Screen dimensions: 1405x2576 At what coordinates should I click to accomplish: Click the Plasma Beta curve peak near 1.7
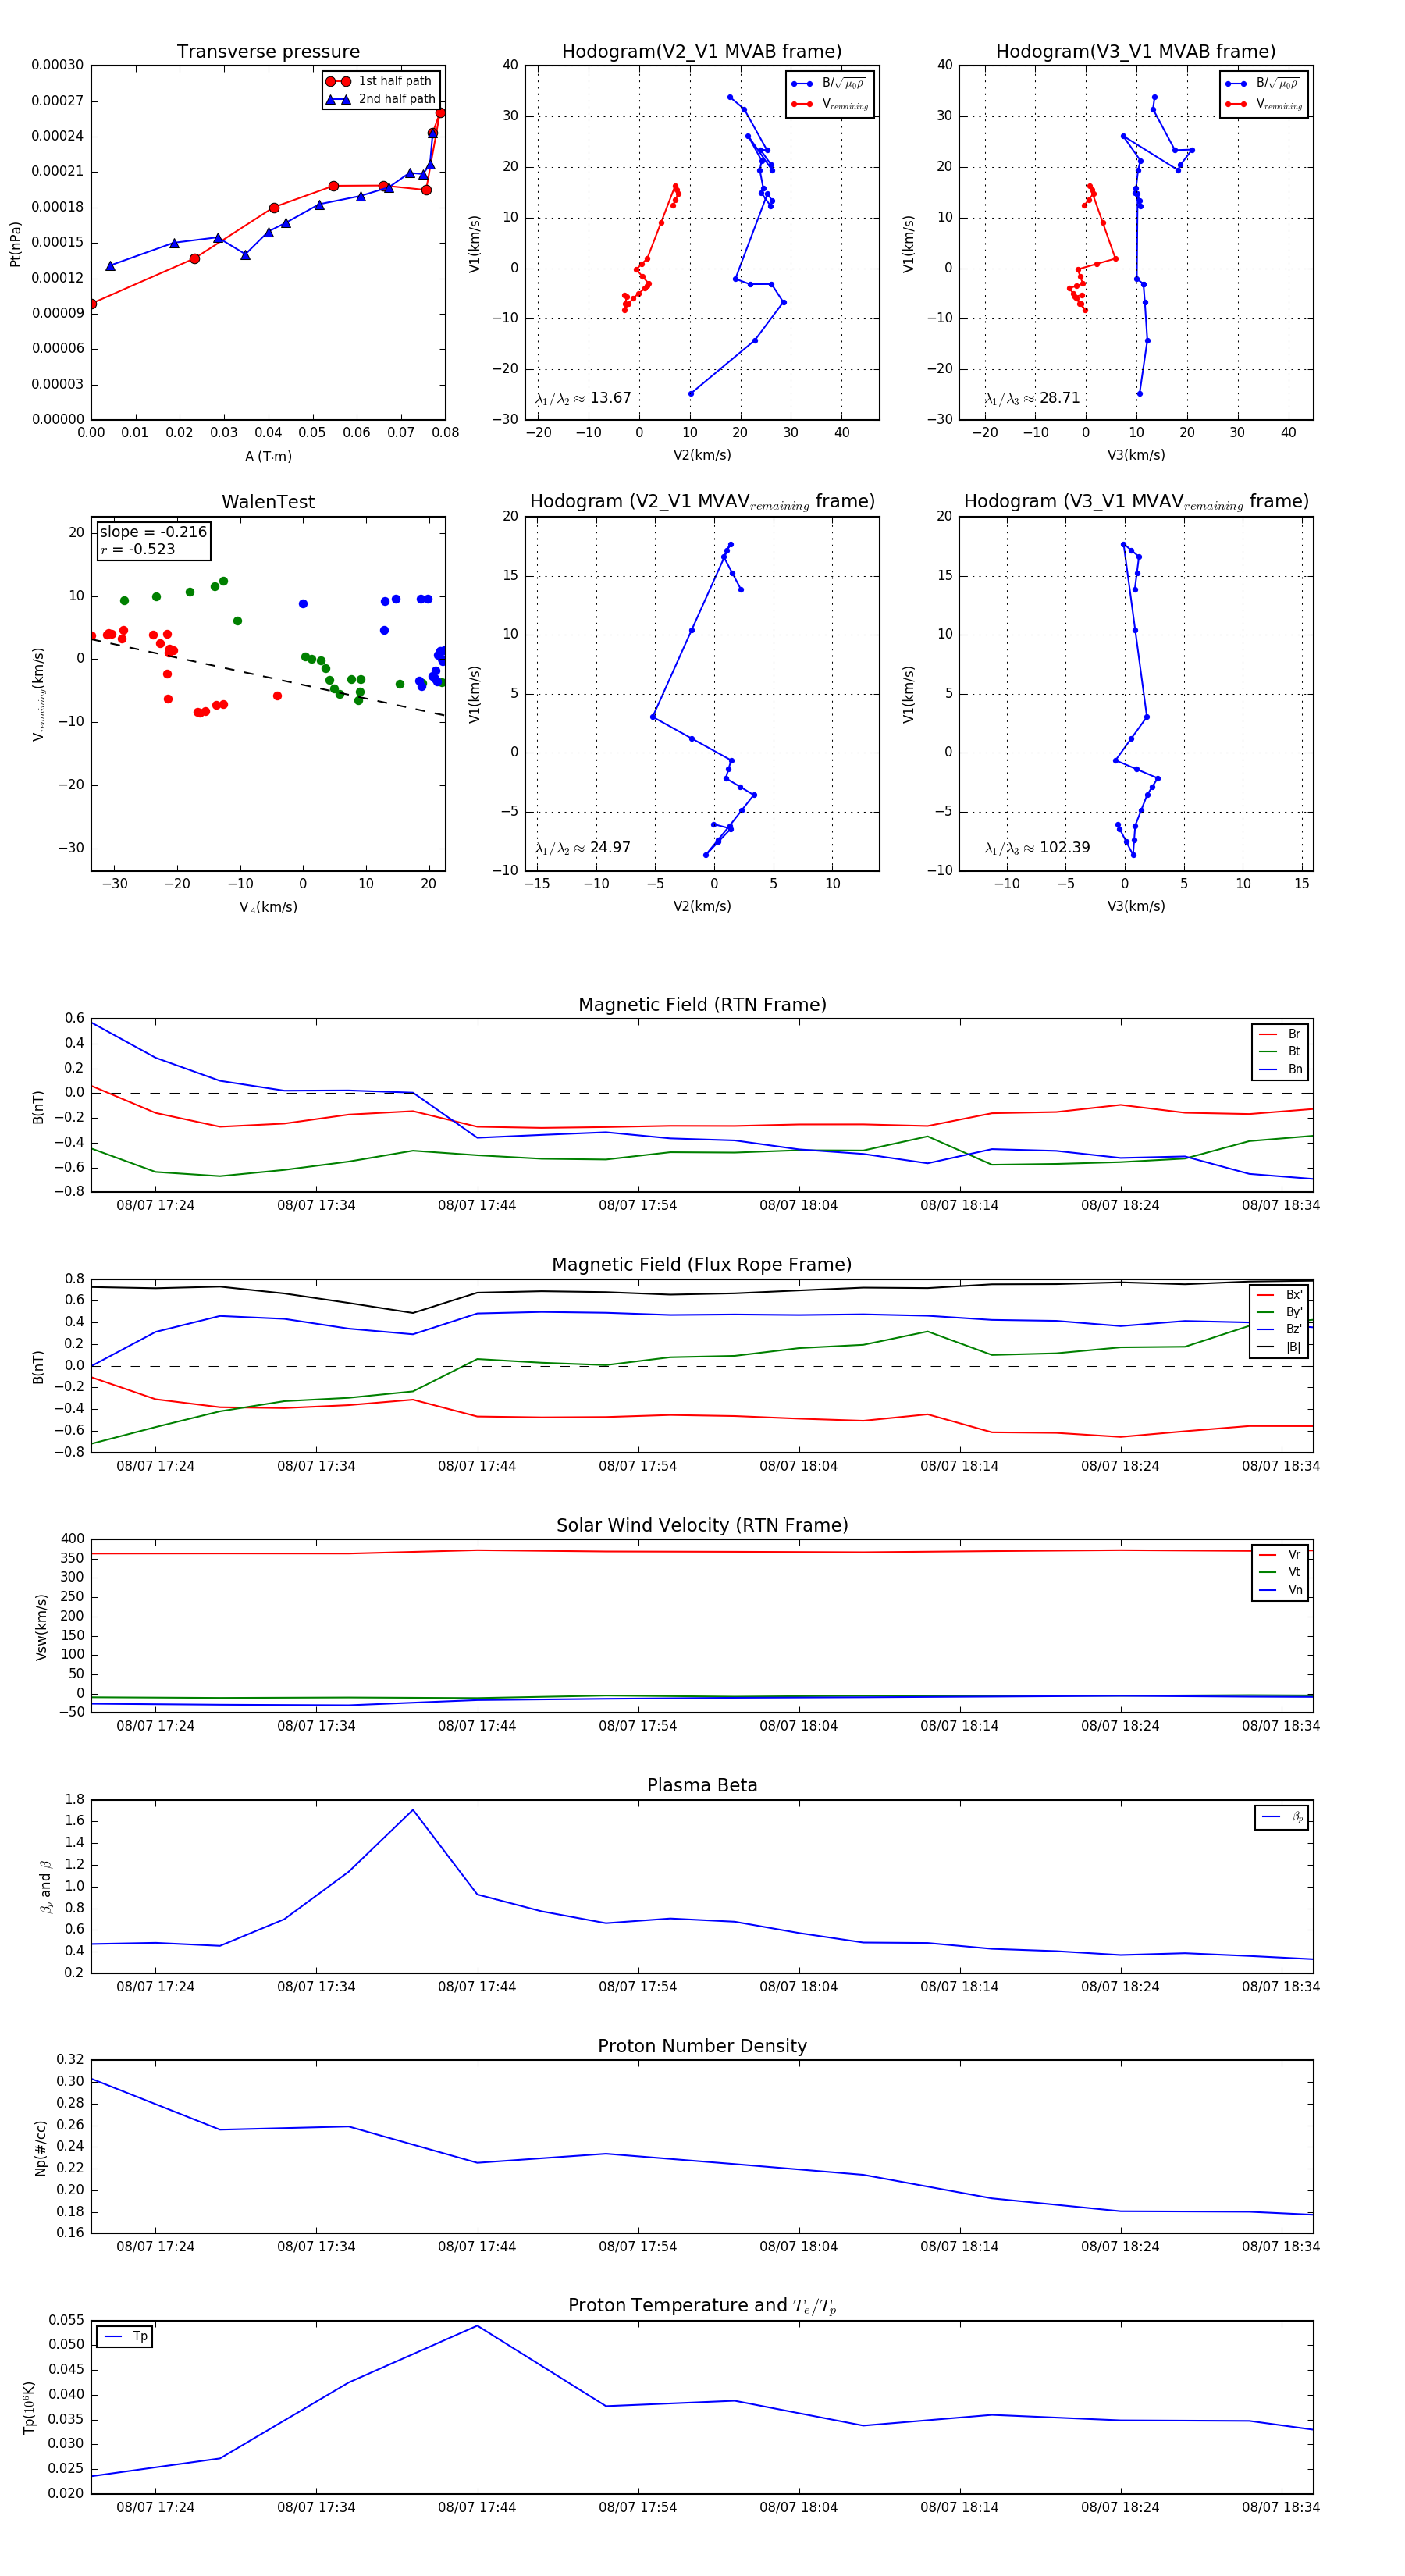[413, 1810]
